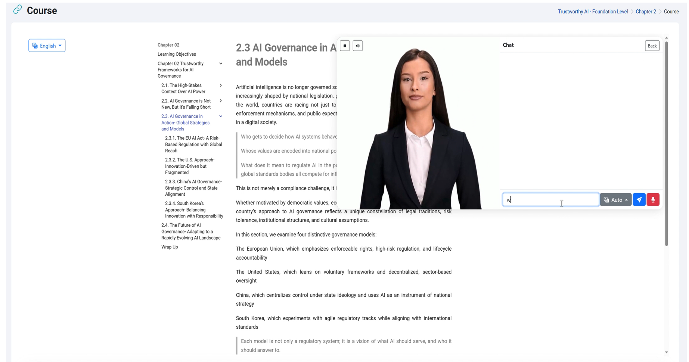Click the chat message input field

550,200
